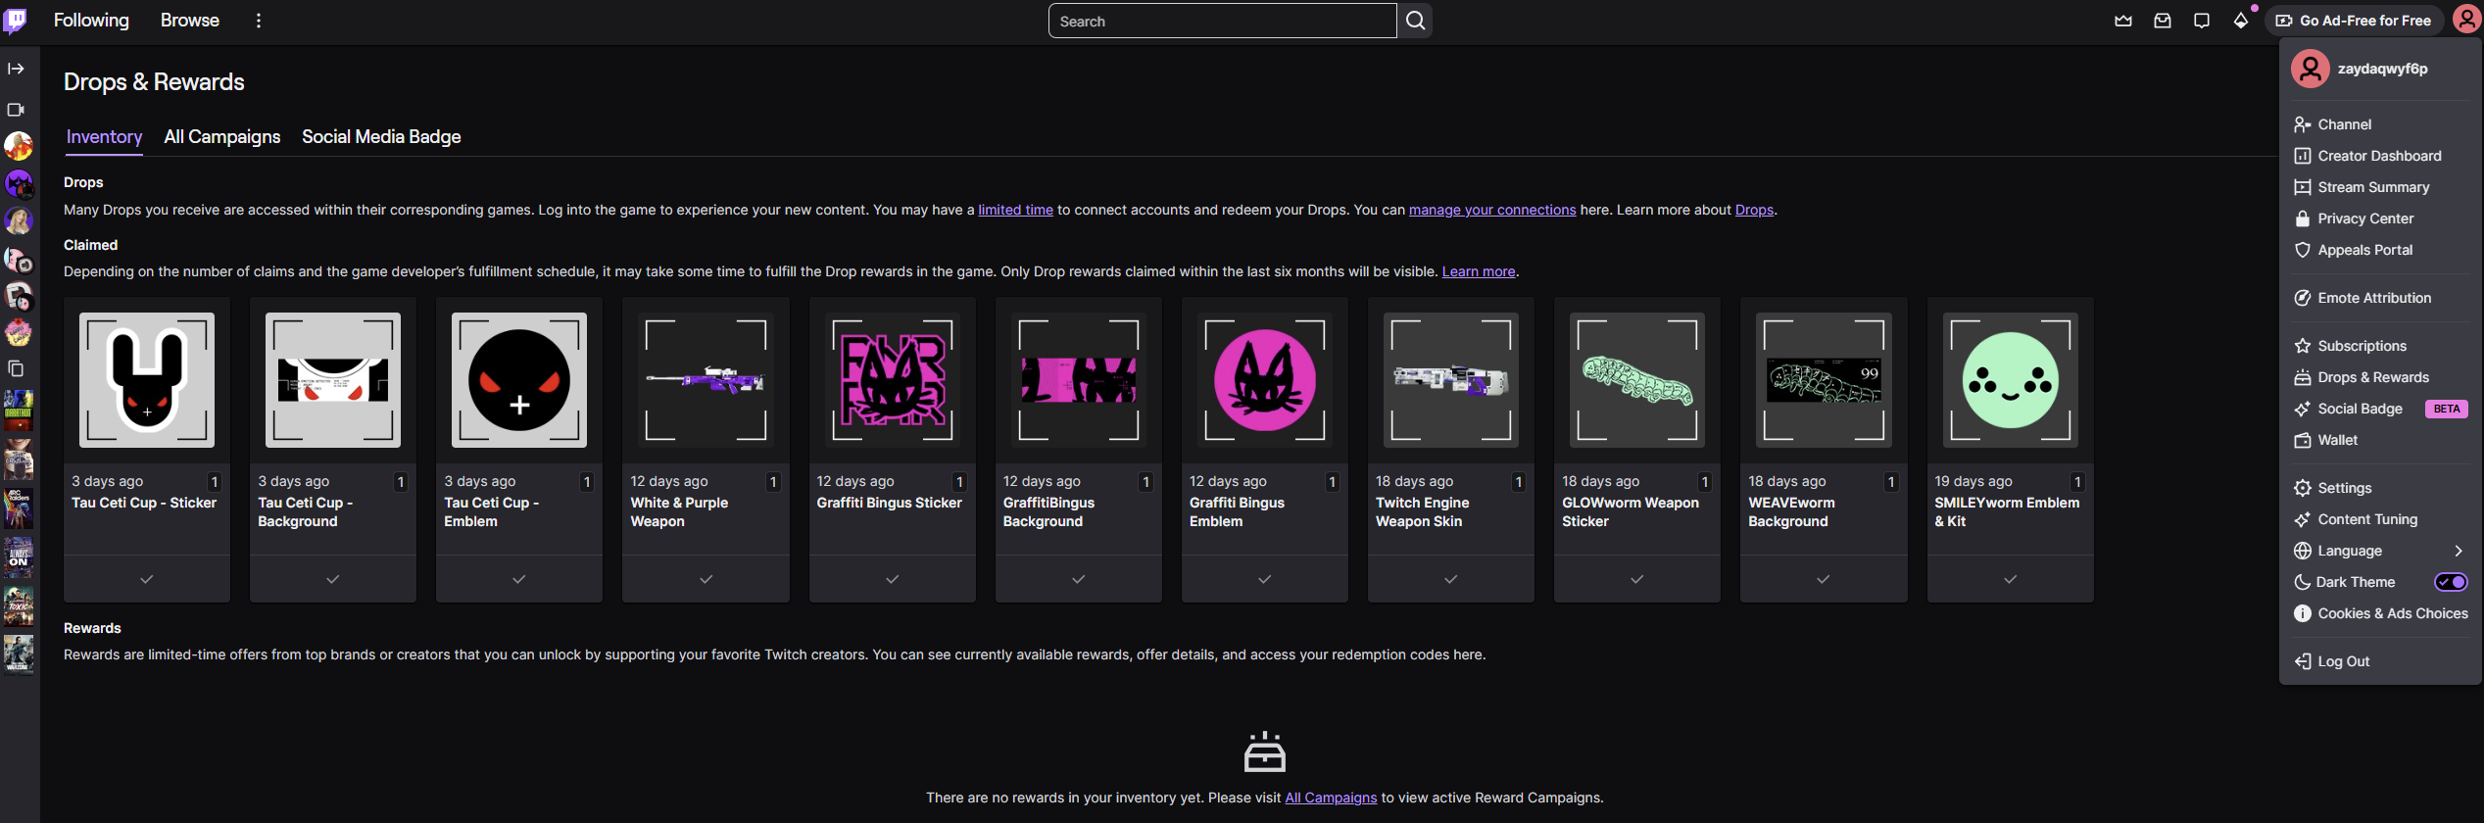Image resolution: width=2484 pixels, height=823 pixels.
Task: Open the Wallet menu item
Action: (x=2337, y=440)
